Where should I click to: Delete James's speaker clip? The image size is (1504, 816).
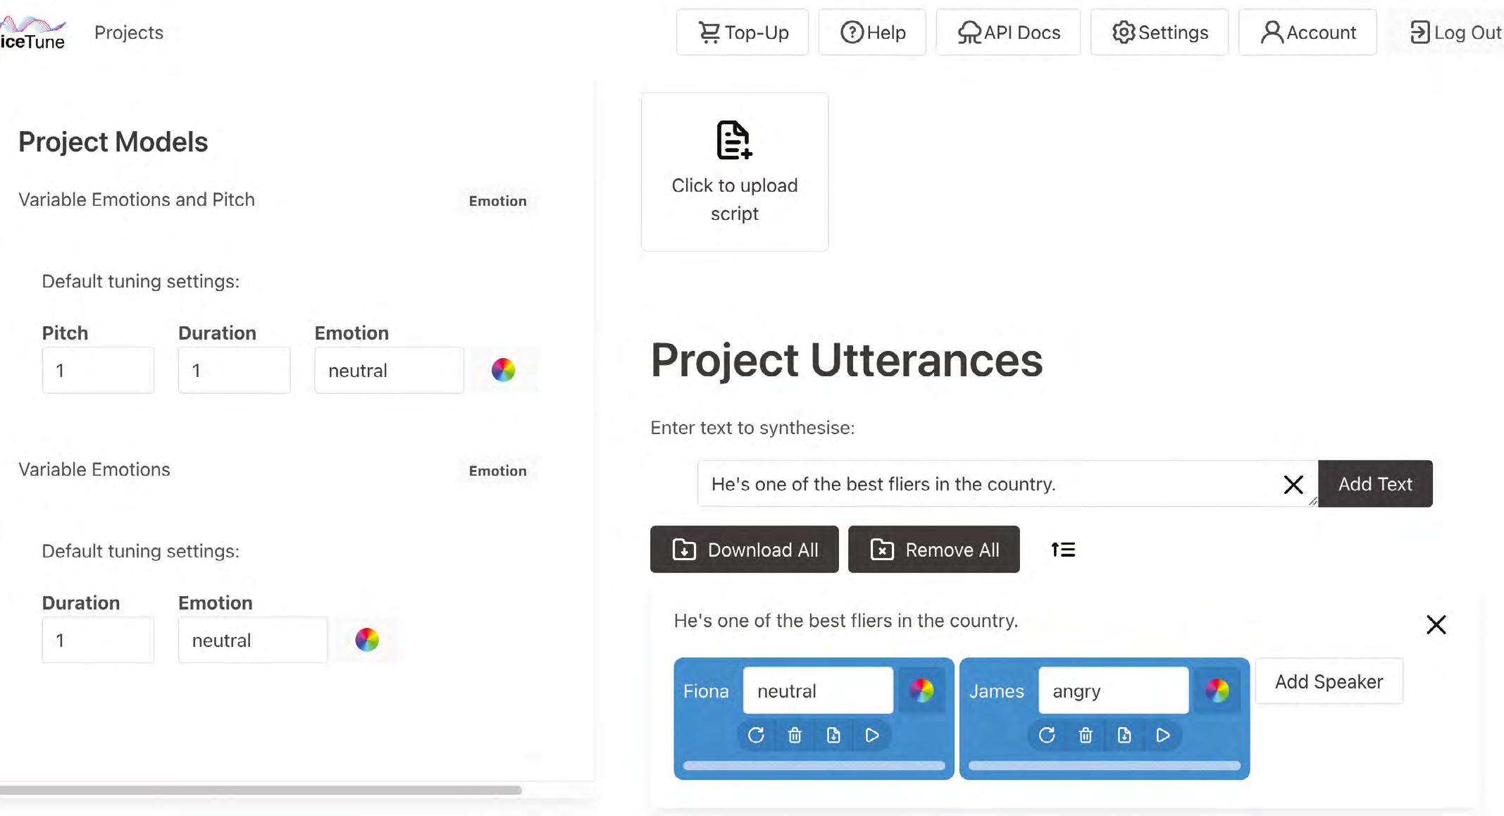point(1086,736)
